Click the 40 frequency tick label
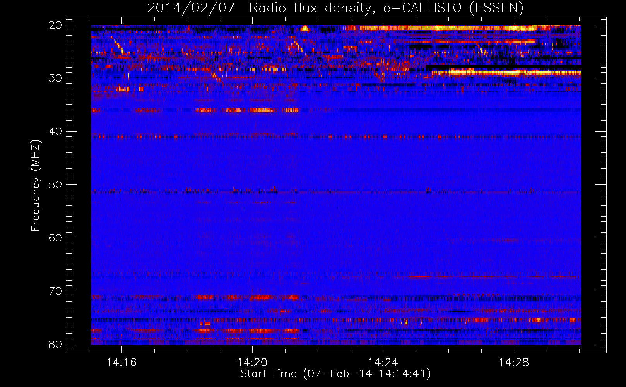The width and height of the screenshot is (626, 387). coord(55,132)
